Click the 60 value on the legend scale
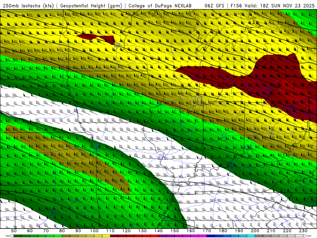The image size is (317, 238). [30, 231]
